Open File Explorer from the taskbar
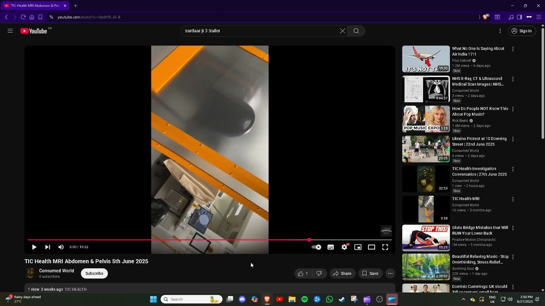Image resolution: width=545 pixels, height=306 pixels. pyautogui.click(x=292, y=299)
